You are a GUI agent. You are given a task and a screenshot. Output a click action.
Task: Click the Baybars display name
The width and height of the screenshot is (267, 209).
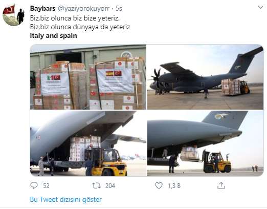point(42,8)
